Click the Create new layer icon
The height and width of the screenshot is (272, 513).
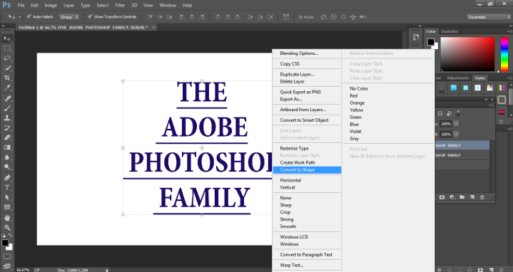pos(472,197)
